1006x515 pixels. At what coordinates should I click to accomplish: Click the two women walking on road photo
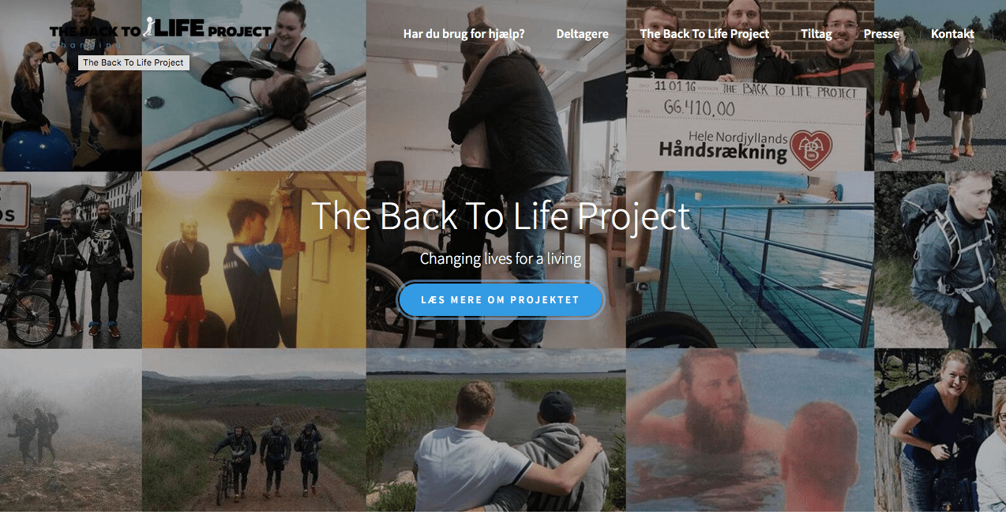pyautogui.click(x=940, y=85)
